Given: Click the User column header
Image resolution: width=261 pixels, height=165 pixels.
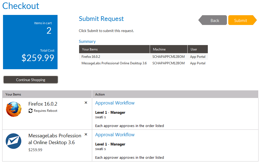Looking at the screenshot, I should 194,49.
